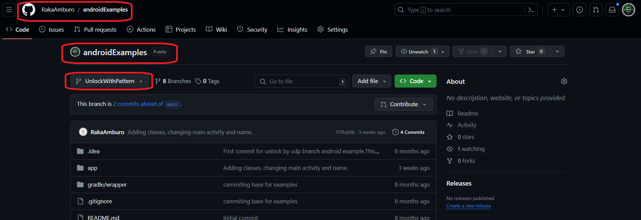The width and height of the screenshot is (641, 220).
Task: Expand the Fork options dropdown arrow
Action: point(500,51)
